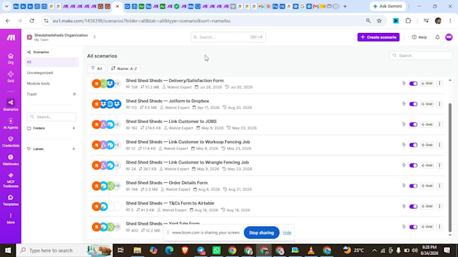
Task: Add a new label with plus icon
Action: 73,149
